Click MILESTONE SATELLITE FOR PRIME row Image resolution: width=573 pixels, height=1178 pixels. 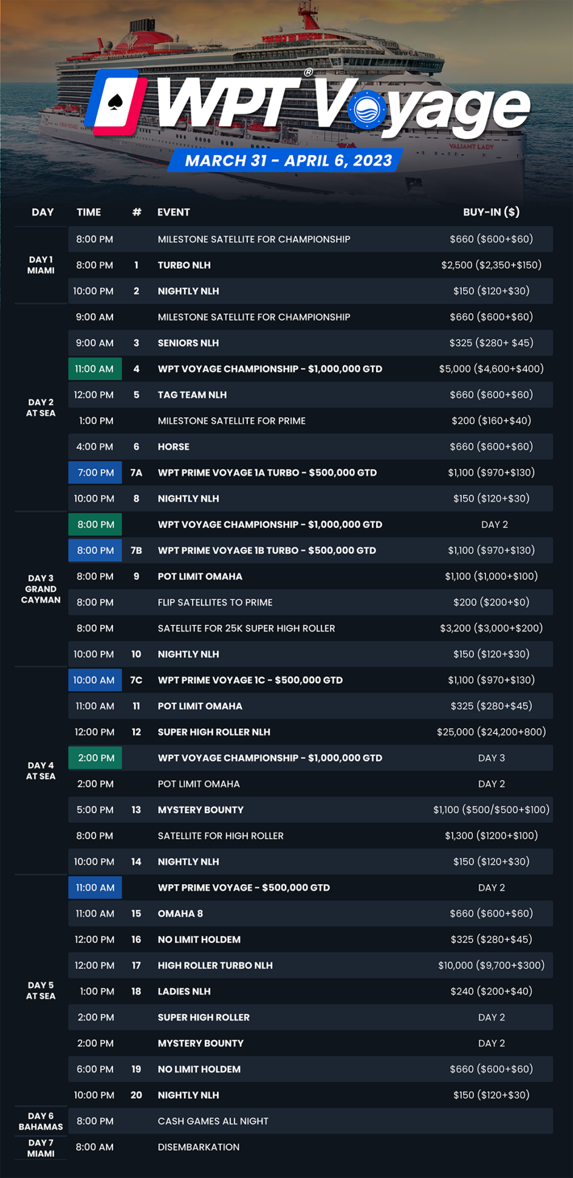tap(311, 421)
